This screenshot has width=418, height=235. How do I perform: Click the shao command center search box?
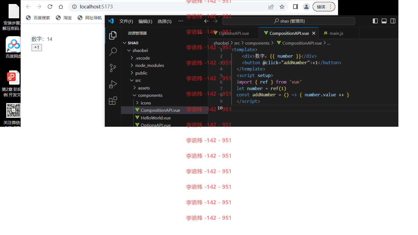point(289,21)
